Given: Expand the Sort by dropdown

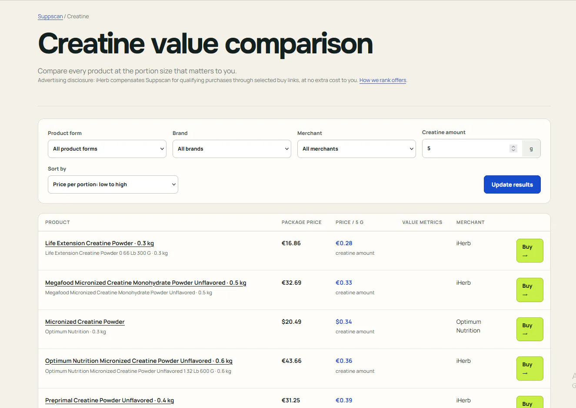Looking at the screenshot, I should (x=113, y=184).
